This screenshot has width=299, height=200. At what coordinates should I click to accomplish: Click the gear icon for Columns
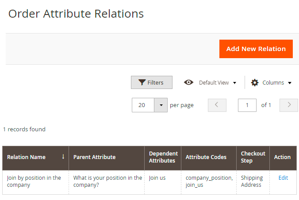click(255, 82)
